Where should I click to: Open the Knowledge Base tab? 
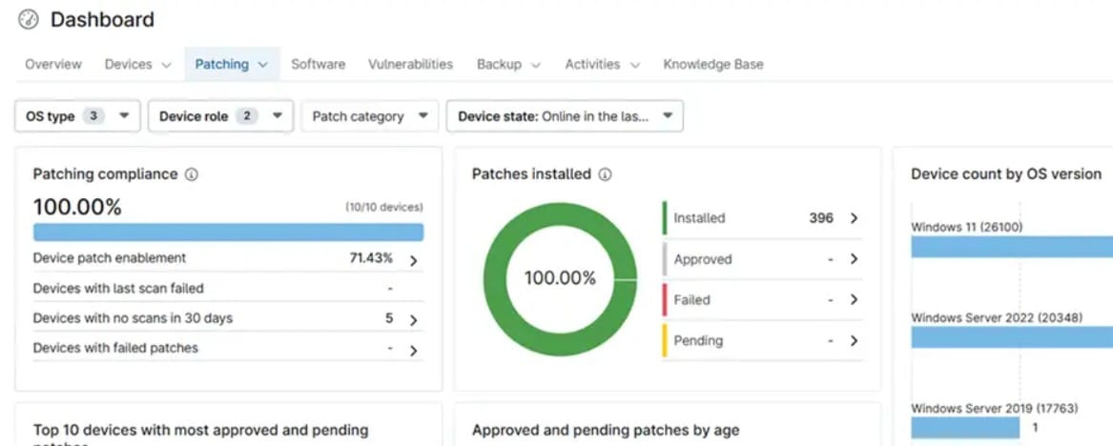click(x=713, y=64)
